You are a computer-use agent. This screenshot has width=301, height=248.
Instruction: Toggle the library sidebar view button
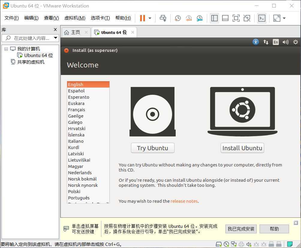point(214,18)
